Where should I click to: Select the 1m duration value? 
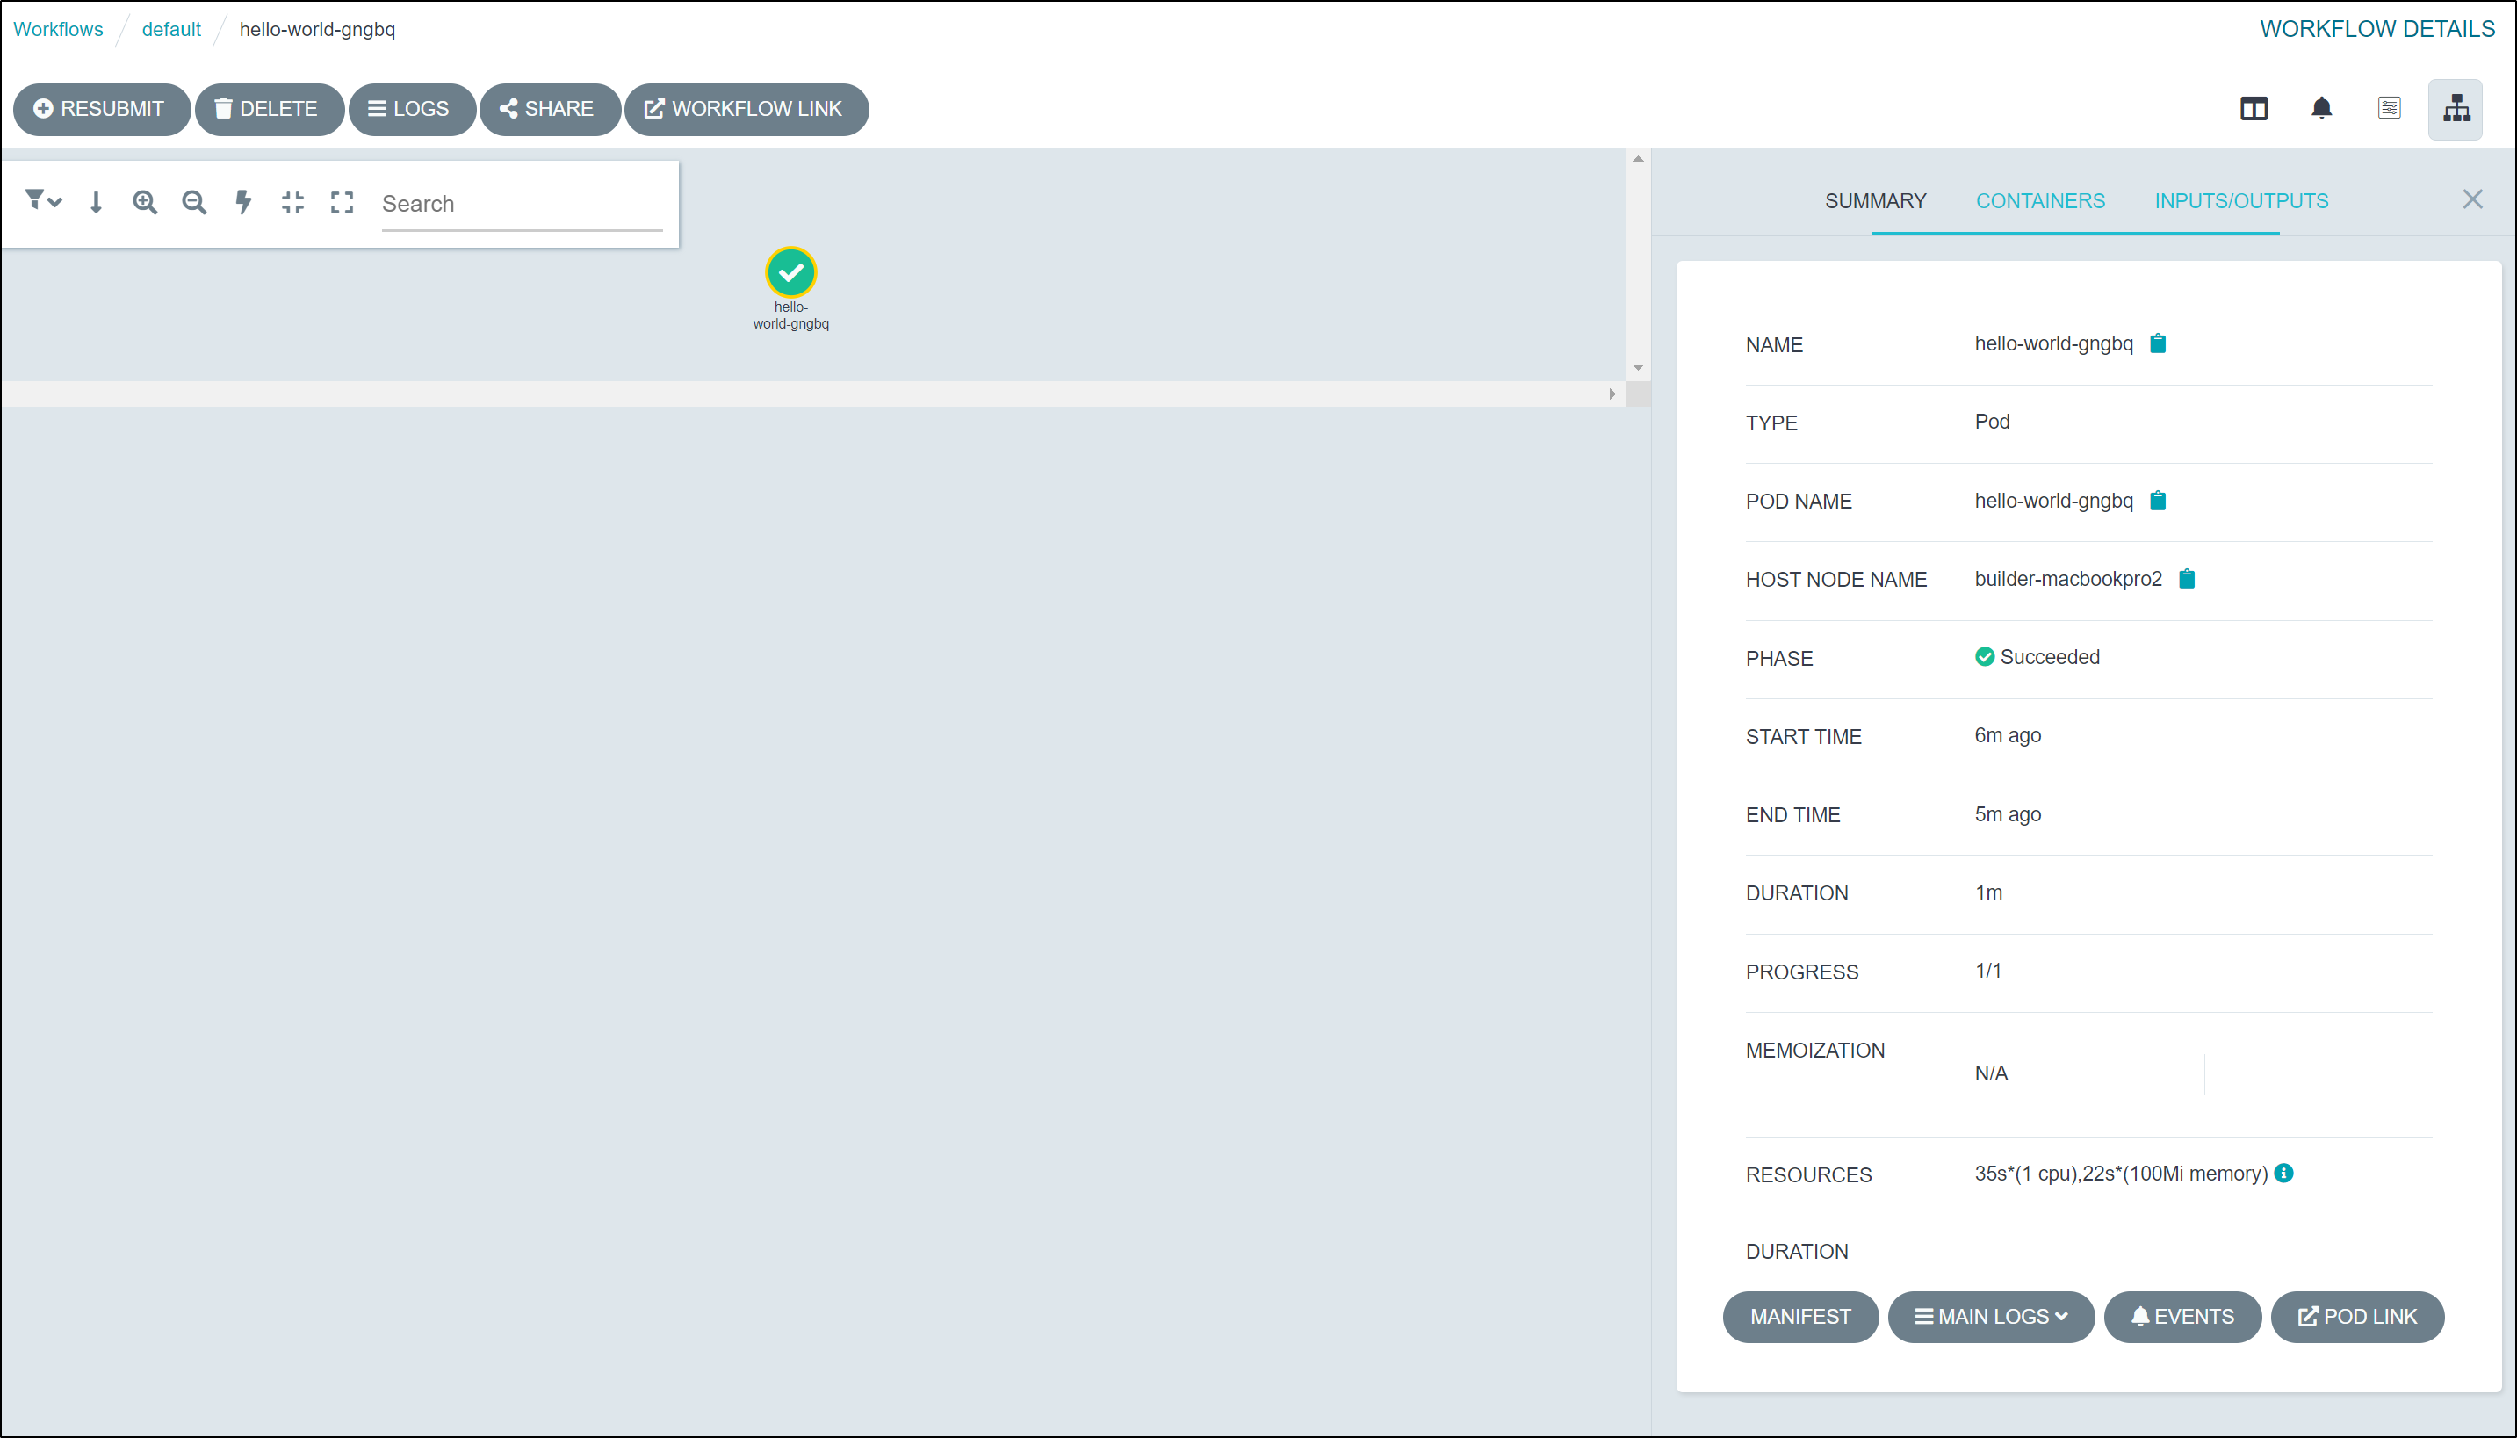click(1988, 892)
